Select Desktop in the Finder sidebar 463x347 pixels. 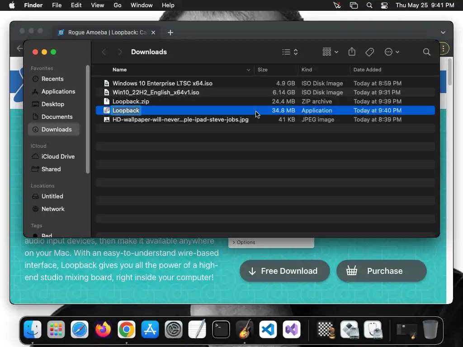tap(54, 104)
